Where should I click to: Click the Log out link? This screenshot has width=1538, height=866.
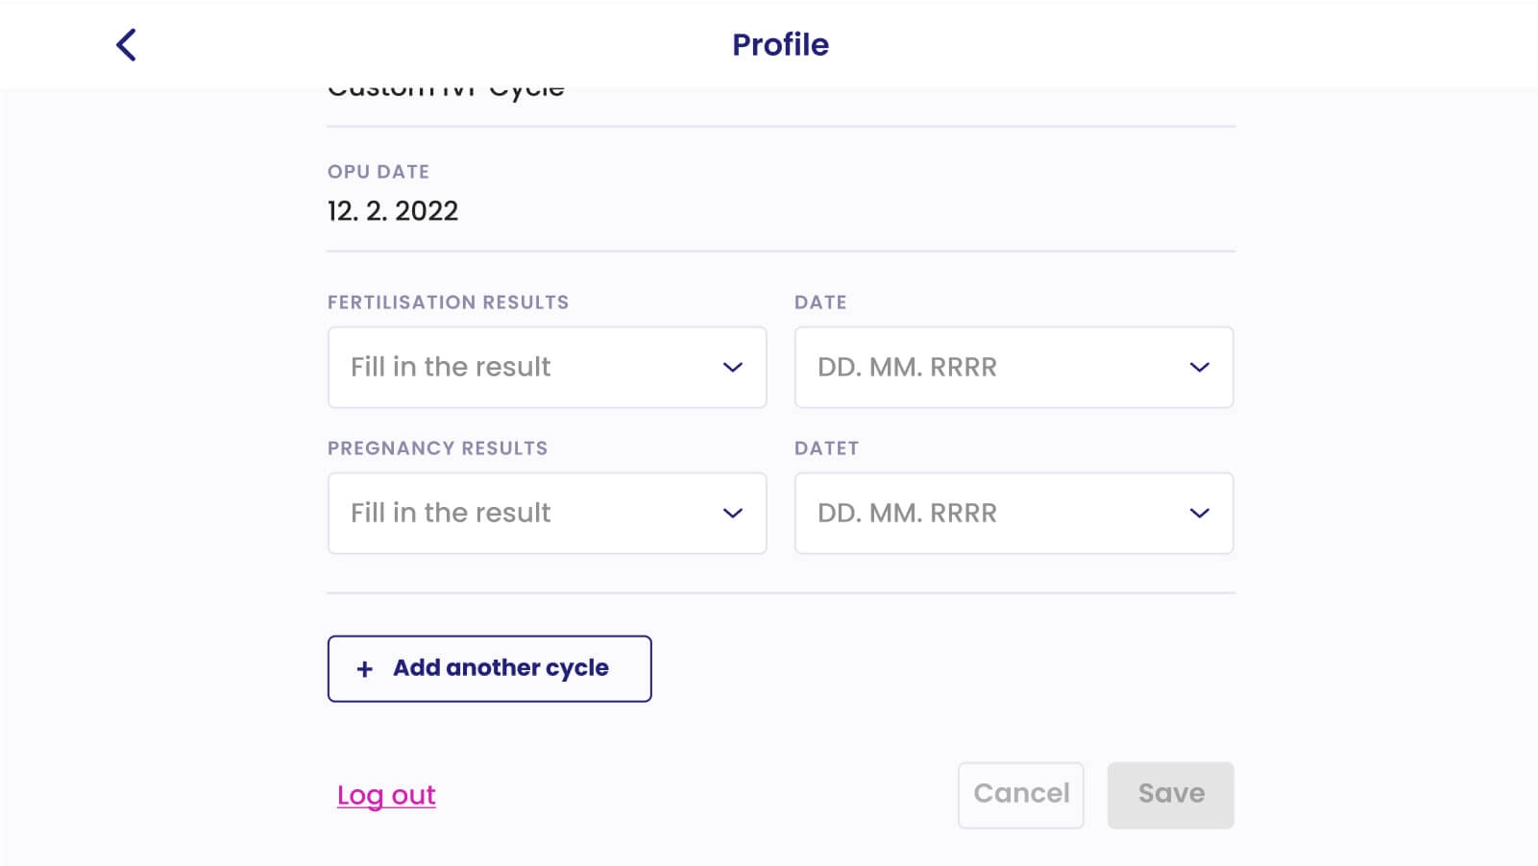(386, 795)
